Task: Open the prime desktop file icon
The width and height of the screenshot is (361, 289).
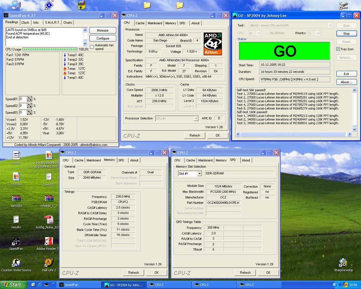Action: tap(16, 155)
